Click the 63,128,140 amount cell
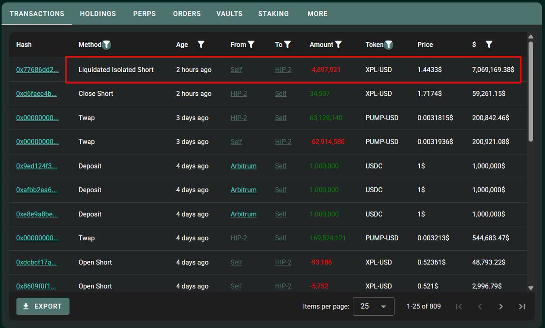 (326, 118)
